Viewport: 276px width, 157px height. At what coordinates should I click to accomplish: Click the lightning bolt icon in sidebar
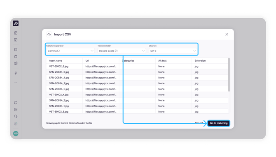pos(16,73)
